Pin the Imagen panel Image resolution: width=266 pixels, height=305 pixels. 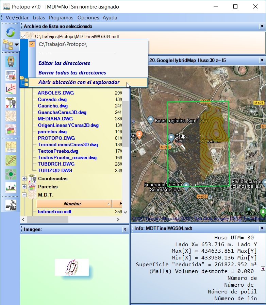tap(125, 230)
